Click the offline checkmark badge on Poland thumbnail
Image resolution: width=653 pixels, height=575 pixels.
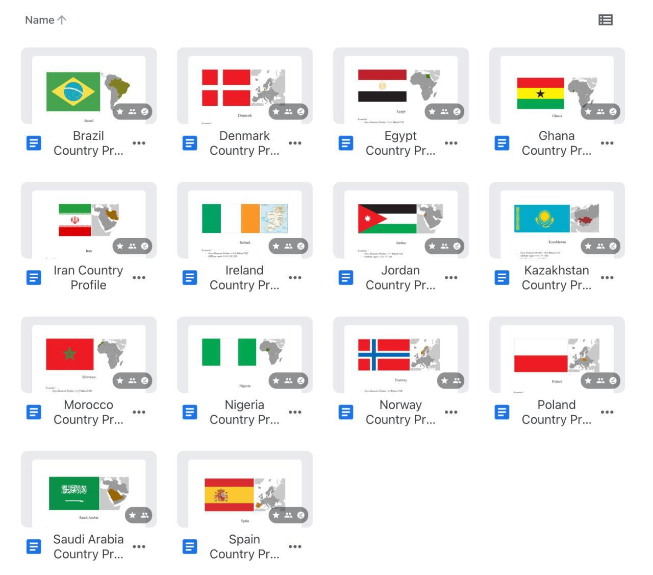click(x=613, y=380)
